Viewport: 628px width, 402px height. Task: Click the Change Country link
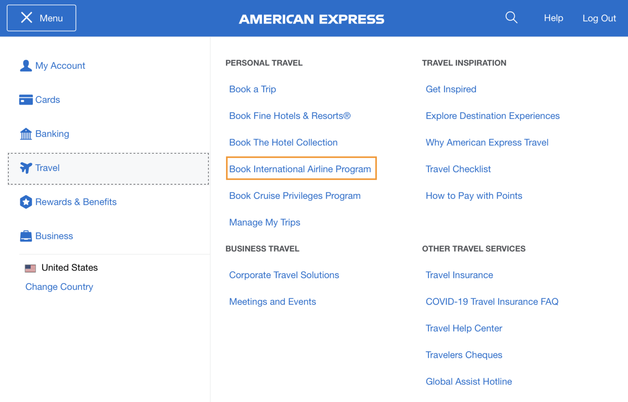tap(59, 287)
